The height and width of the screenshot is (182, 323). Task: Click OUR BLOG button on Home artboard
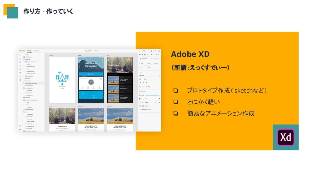pos(91,74)
